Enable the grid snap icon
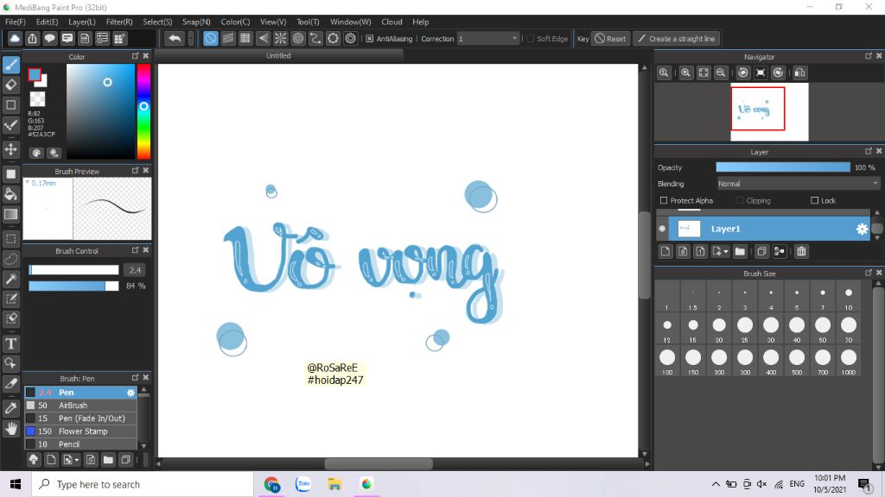Screen dimensions: 885x497 [x=245, y=38]
